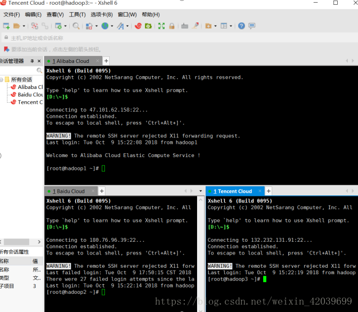Open Baidu Cloud tab list dropdown arrow
The width and height of the screenshot is (358, 312).
tap(201, 191)
